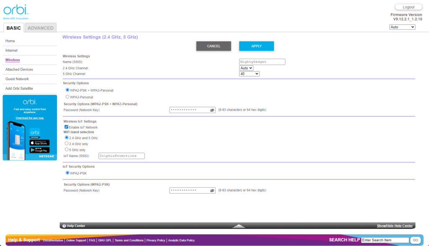This screenshot has height=246, width=429.
Task: Select WPA3-Personal security option
Action: (67, 97)
